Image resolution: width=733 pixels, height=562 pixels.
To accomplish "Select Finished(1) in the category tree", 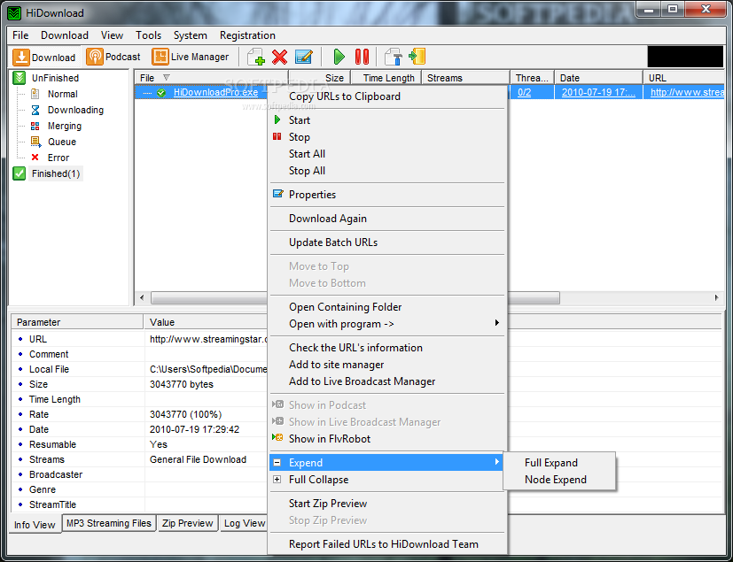I will (x=56, y=173).
